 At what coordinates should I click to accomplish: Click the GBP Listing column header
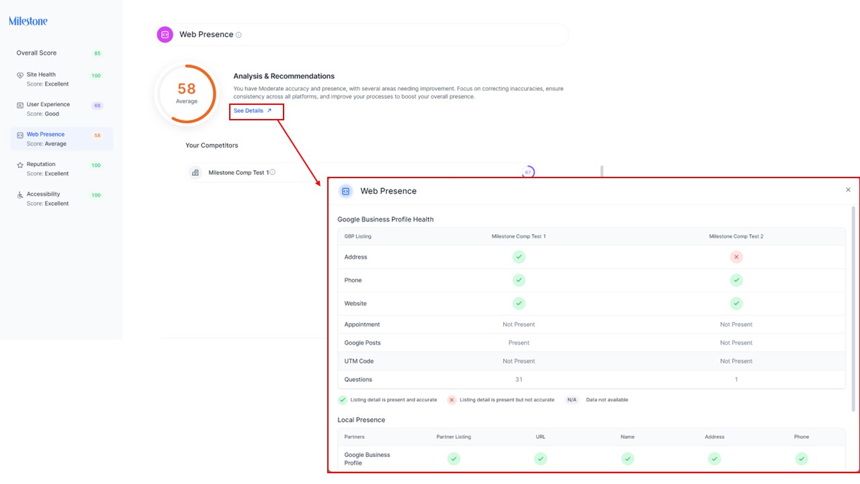click(357, 237)
